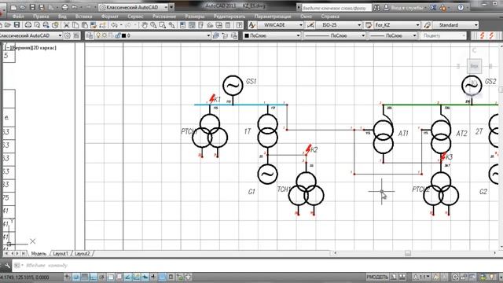Open the Рисование menu
Screen dimensions: 503x283
[164, 16]
